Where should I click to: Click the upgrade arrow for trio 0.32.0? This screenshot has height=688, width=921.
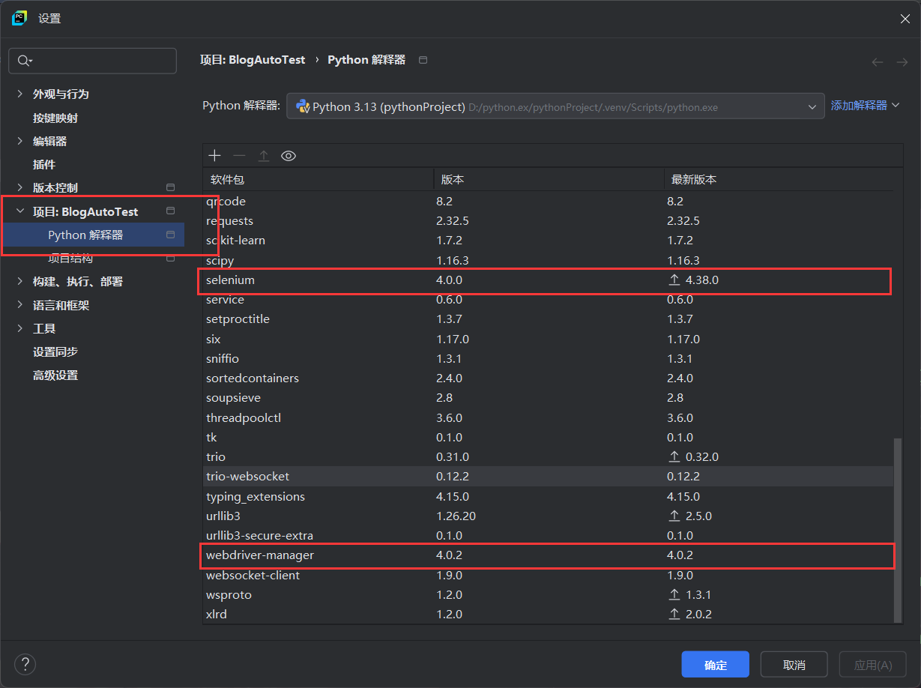coord(674,457)
